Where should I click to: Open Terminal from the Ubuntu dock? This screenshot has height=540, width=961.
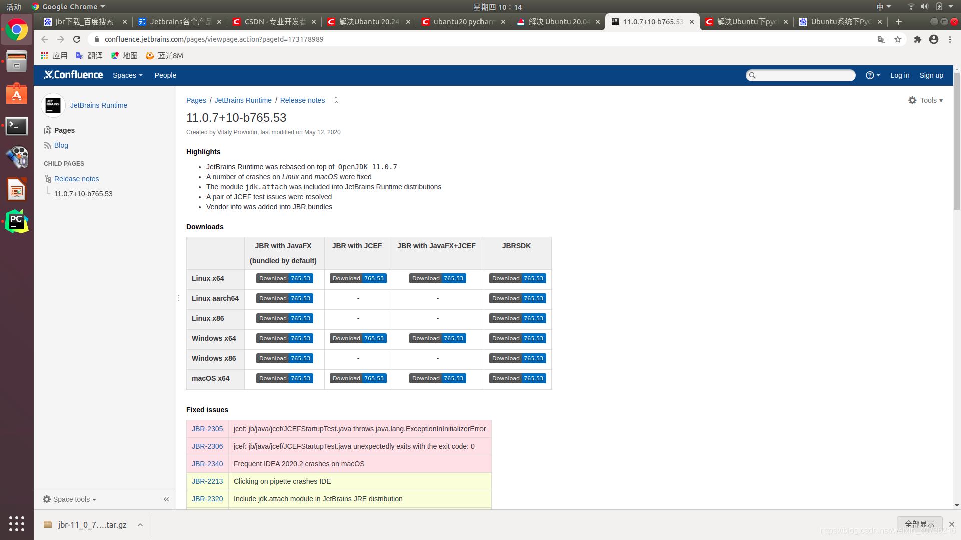[17, 126]
